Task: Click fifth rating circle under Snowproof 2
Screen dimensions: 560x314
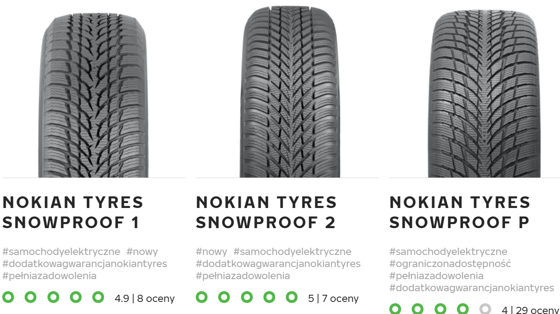Action: pos(292,297)
